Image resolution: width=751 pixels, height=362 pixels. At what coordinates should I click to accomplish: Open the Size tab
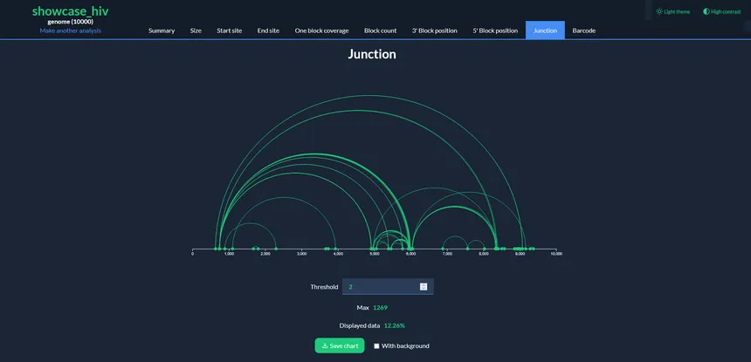tap(196, 31)
